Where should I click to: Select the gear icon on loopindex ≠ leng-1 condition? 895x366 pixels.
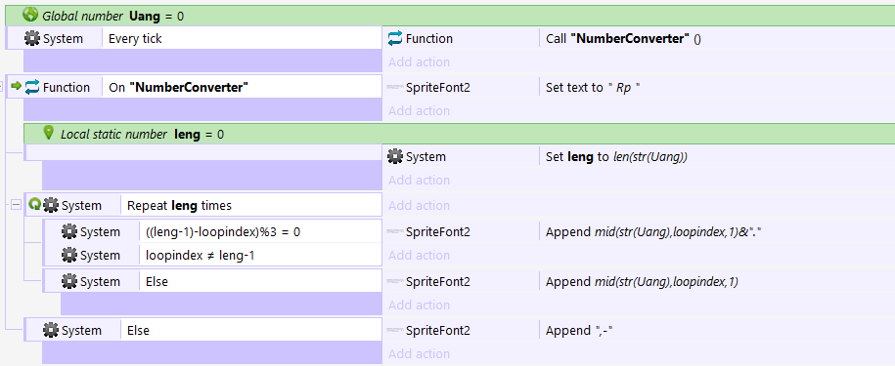pos(69,256)
